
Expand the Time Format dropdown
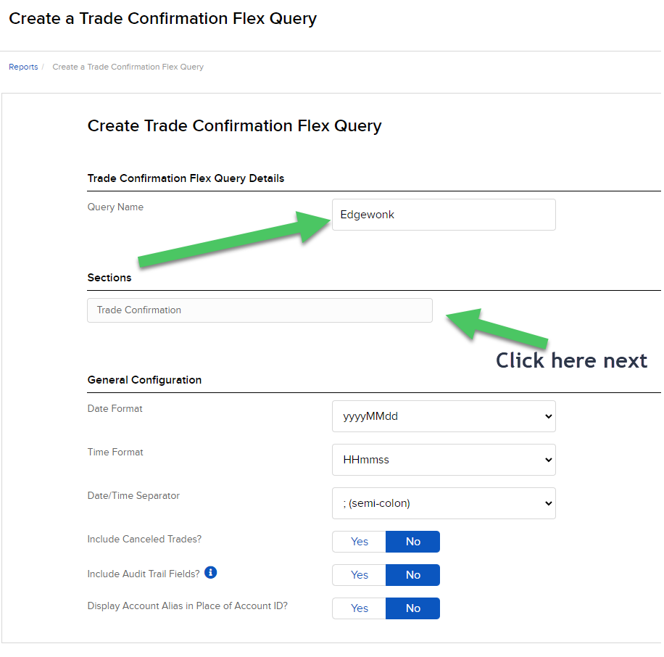click(x=444, y=460)
